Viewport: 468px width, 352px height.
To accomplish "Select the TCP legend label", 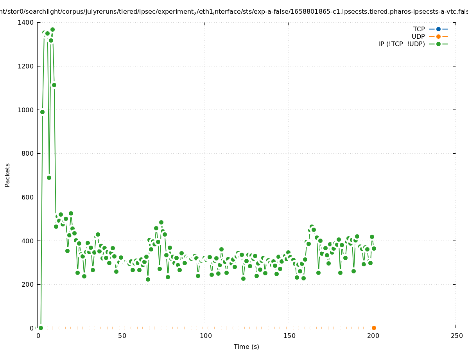I will point(419,29).
